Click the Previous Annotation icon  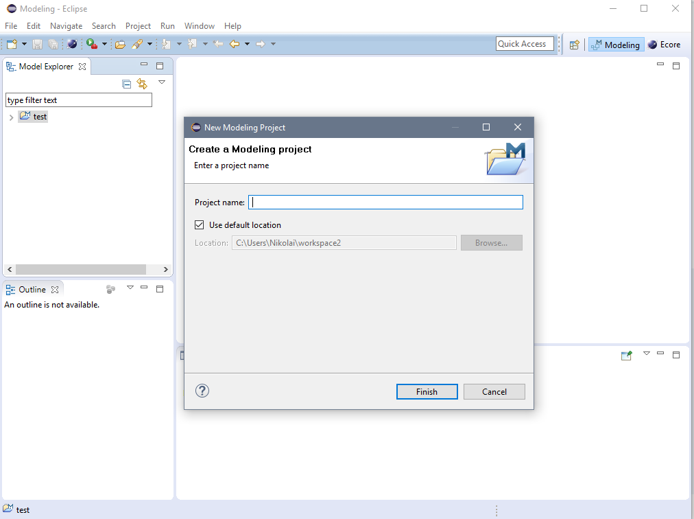tap(192, 44)
